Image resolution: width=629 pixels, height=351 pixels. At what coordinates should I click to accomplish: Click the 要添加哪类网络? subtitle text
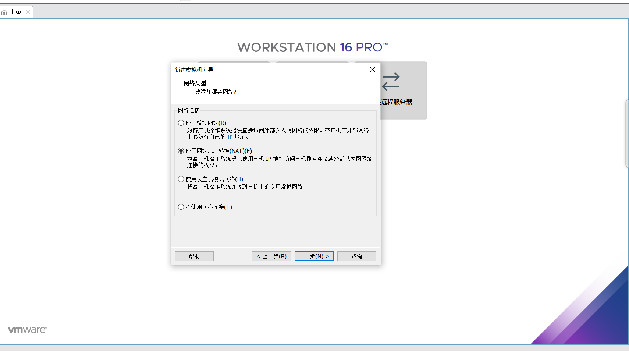216,92
